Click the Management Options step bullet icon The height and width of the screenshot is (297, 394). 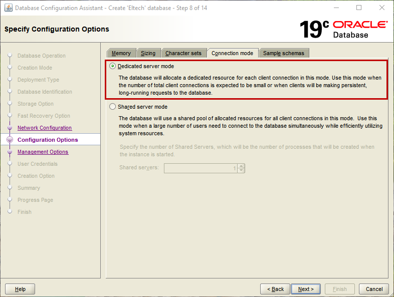click(10, 152)
